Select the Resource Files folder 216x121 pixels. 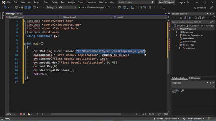coord(189,42)
